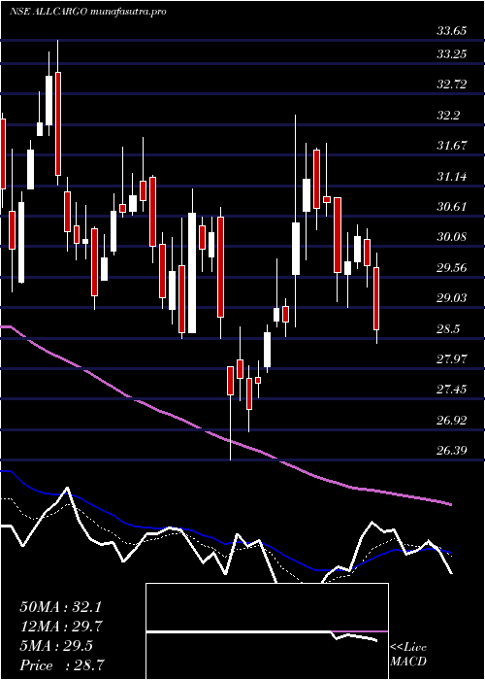Viewport: 485px width, 680px height.
Task: Click the 32.2 price axis label
Action: tap(448, 116)
